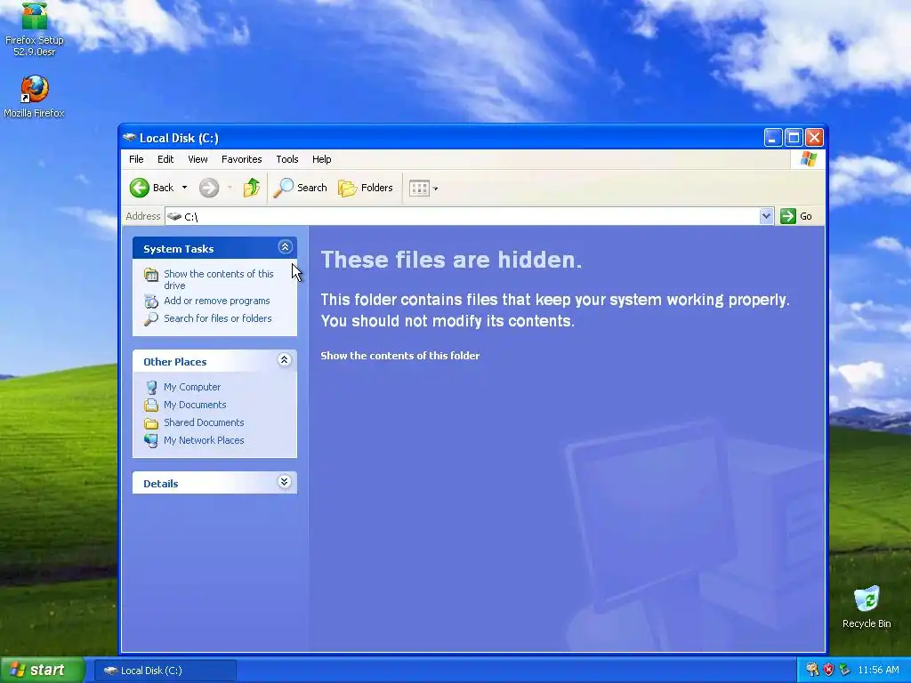This screenshot has width=911, height=683.
Task: Collapse the System Tasks panel
Action: click(285, 247)
